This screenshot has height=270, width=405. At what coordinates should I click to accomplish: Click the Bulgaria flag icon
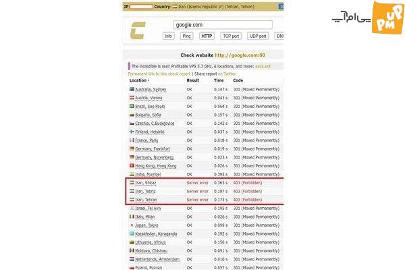coord(132,115)
